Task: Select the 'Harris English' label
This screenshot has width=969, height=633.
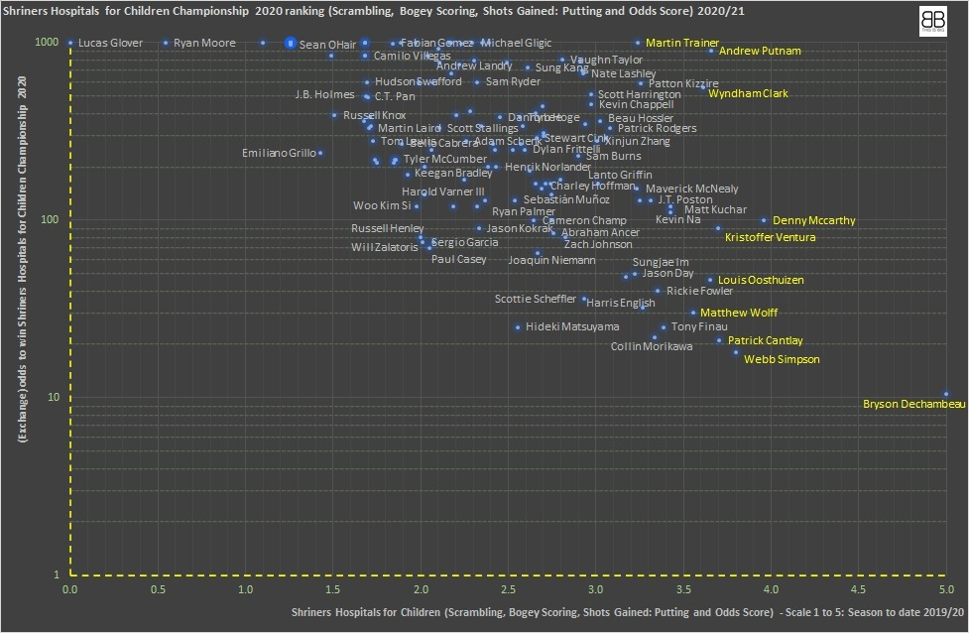Action: [x=620, y=303]
